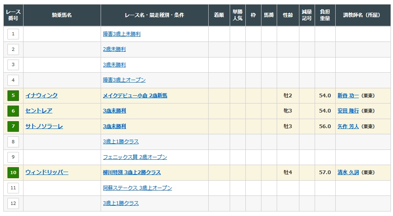This screenshot has width=393, height=216.
Task: Open 阿蘇ステークス 3歳上オープン link
Action: (x=137, y=188)
